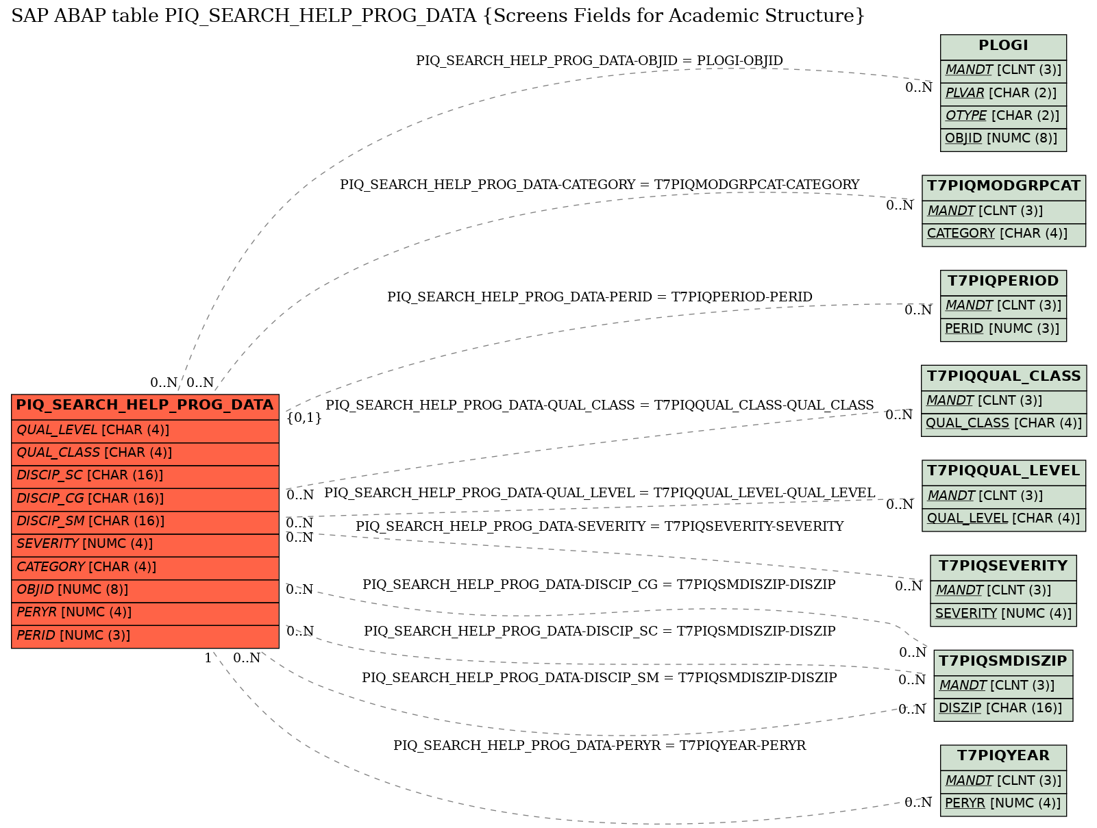Click the DISCIP_SC [CHAR (16)] row
The width and height of the screenshot is (1097, 828).
(x=145, y=477)
